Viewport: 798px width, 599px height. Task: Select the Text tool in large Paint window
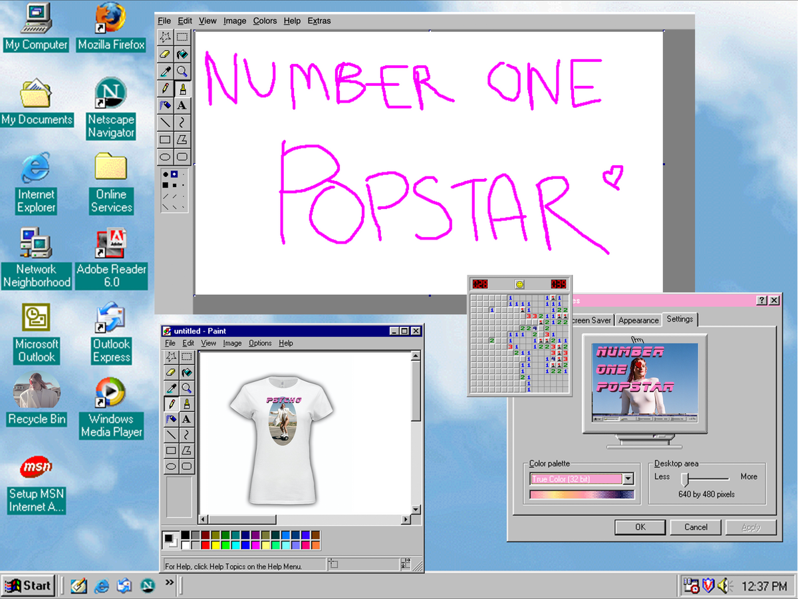[x=182, y=106]
